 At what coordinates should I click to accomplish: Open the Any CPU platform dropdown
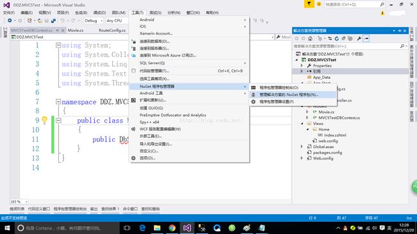click(x=117, y=21)
